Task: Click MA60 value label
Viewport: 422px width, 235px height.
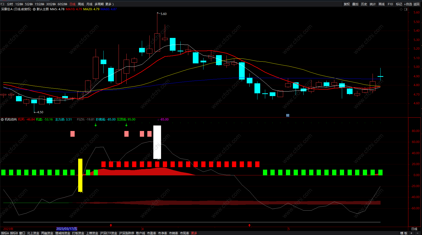Action: click(109, 9)
